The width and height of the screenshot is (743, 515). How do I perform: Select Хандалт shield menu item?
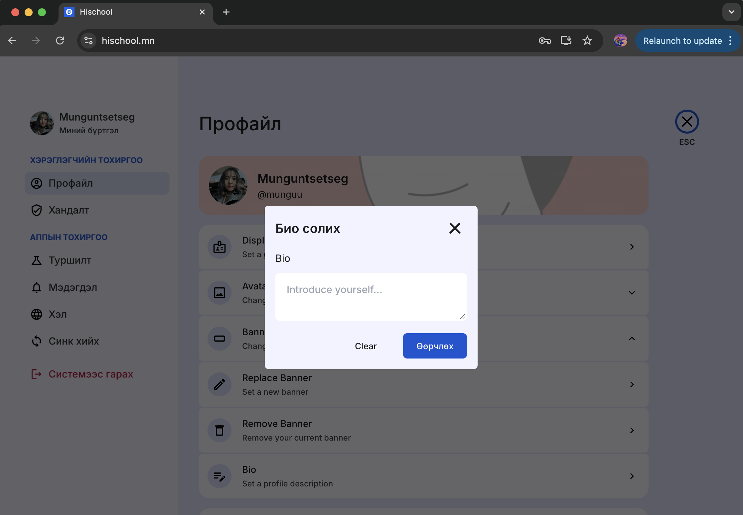[69, 210]
